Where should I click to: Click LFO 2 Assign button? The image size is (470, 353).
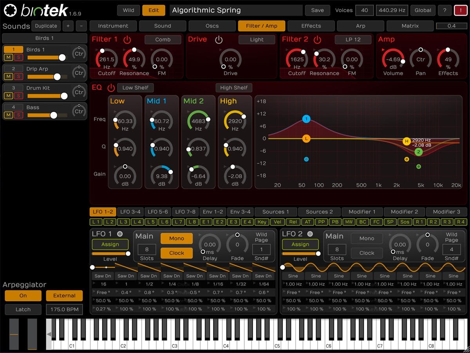(300, 244)
